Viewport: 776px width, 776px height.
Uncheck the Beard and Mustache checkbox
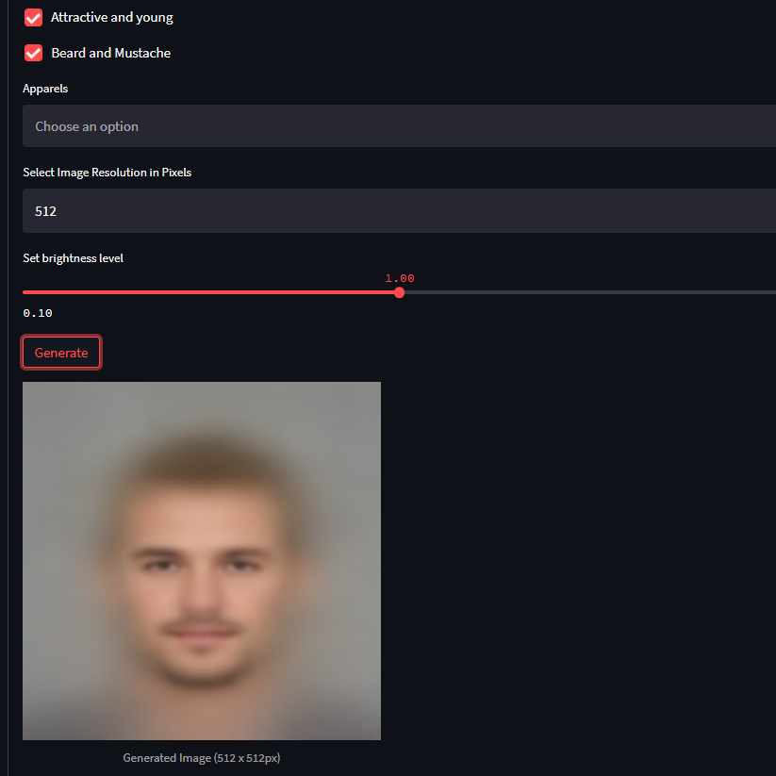click(x=33, y=53)
